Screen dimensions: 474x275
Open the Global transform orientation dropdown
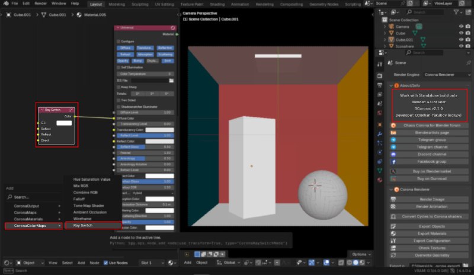229,263
